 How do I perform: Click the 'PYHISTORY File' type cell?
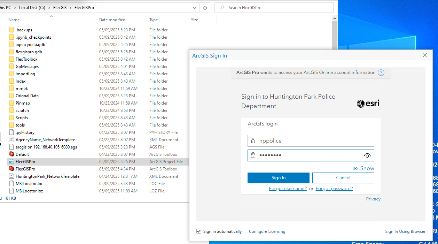(x=163, y=132)
